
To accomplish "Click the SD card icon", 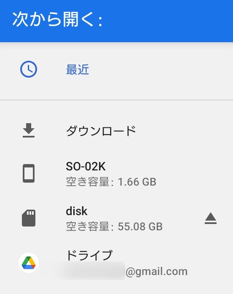I will pos(29,218).
